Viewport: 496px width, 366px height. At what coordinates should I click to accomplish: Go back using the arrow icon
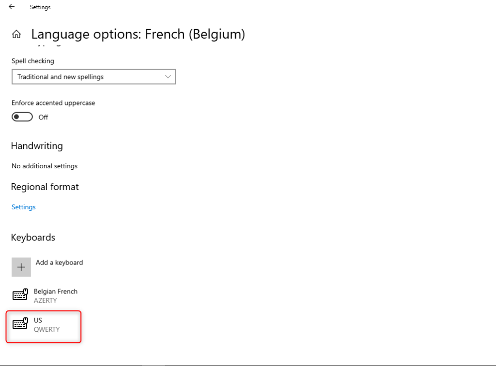pos(12,7)
